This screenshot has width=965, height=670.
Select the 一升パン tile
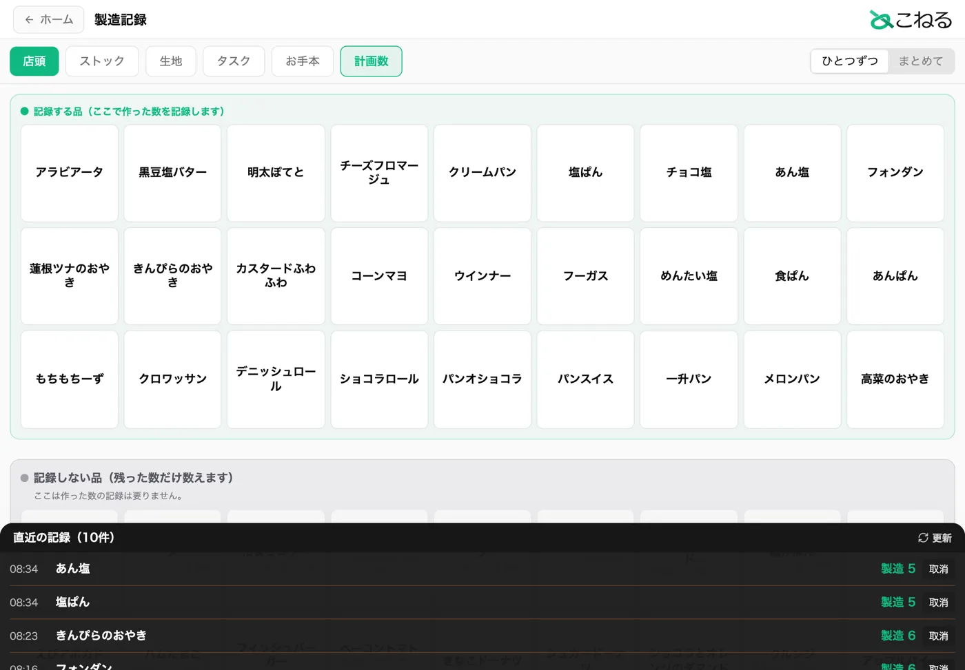coord(689,379)
